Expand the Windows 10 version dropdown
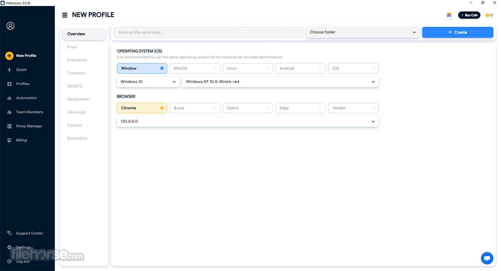 click(x=148, y=82)
